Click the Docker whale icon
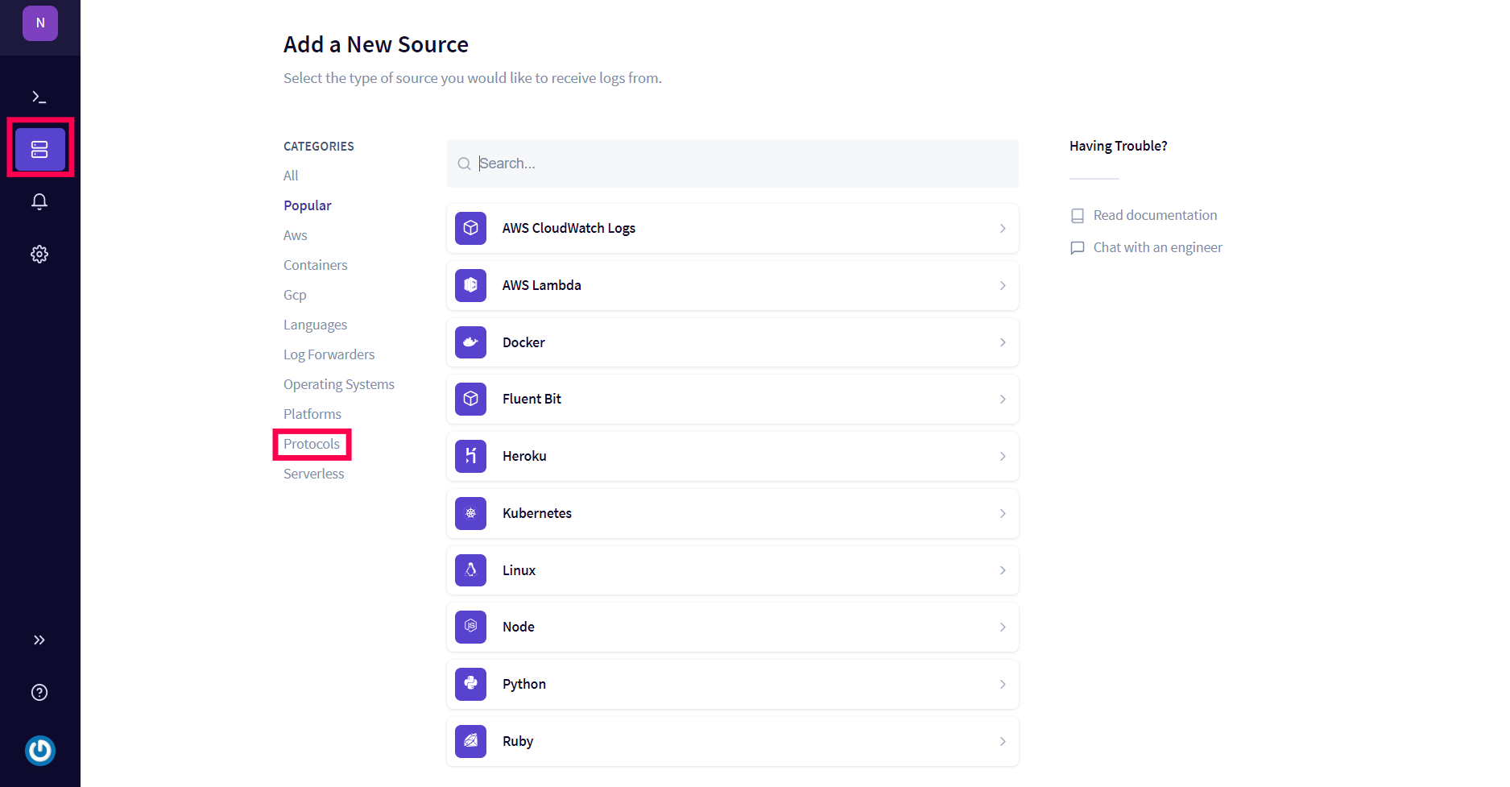Viewport: 1510px width, 787px height. point(470,342)
